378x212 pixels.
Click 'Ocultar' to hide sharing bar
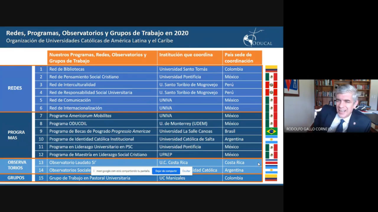186,171
